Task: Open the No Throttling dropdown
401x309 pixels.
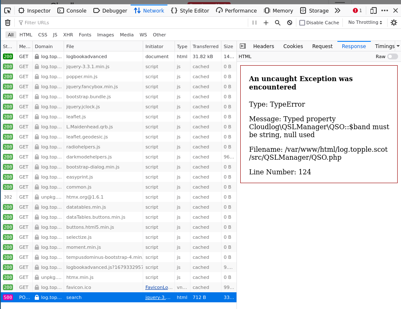Action: [x=364, y=23]
